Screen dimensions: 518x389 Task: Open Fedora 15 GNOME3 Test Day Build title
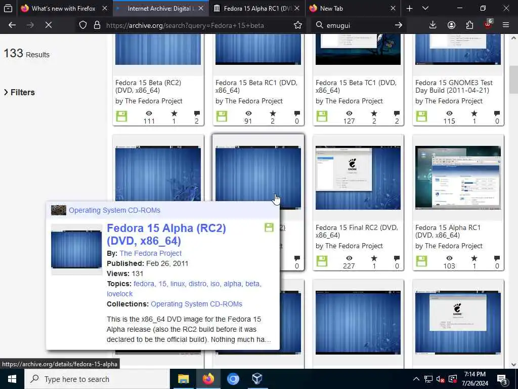(454, 86)
